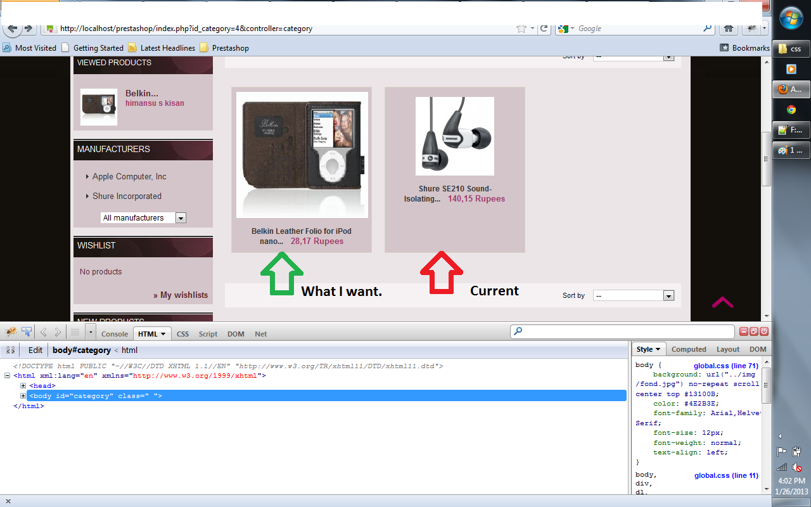Click the Firebug search magnifier icon
The image size is (811, 507).
pos(518,331)
